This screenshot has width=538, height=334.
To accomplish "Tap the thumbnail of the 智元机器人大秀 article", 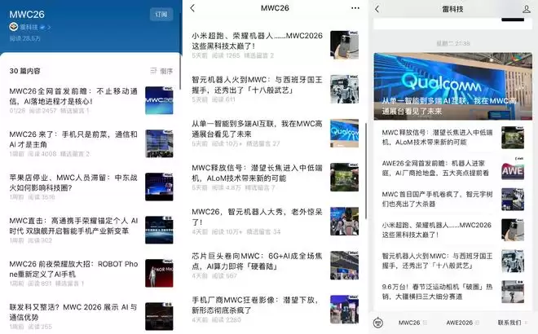I will coord(345,222).
